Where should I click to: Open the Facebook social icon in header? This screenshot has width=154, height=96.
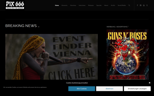coord(137,5)
